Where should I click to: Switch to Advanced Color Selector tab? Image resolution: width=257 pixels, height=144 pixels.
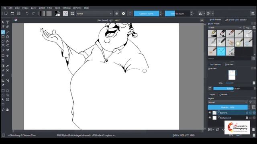point(236,20)
